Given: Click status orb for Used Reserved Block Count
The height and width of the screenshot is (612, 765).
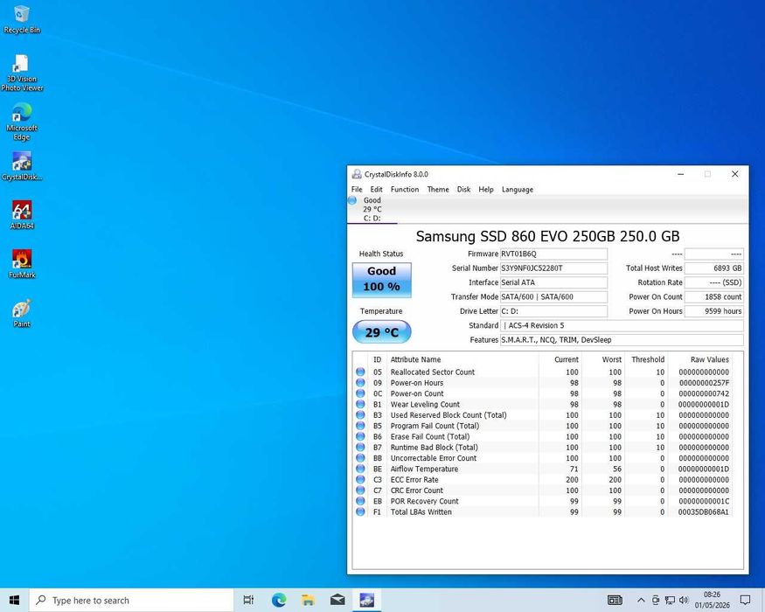Looking at the screenshot, I should coord(360,414).
